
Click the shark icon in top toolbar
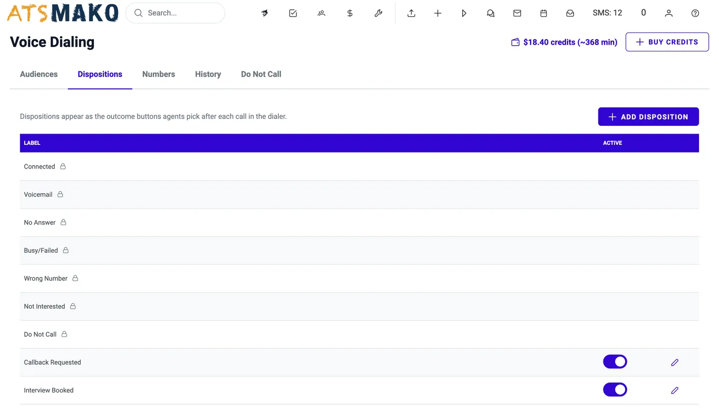(264, 13)
